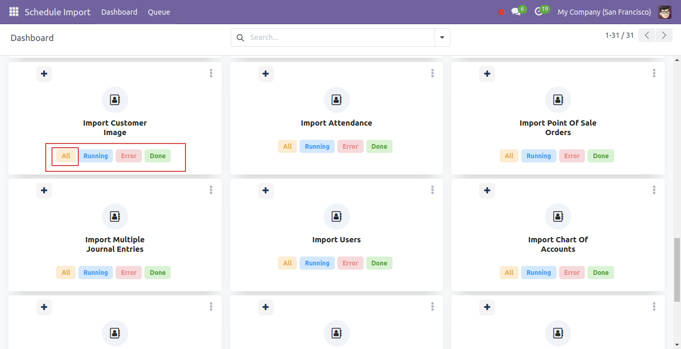Screen dimensions: 681x349
Task: Show Done jobs for Import Point Of Sale Orders
Action: (x=601, y=156)
